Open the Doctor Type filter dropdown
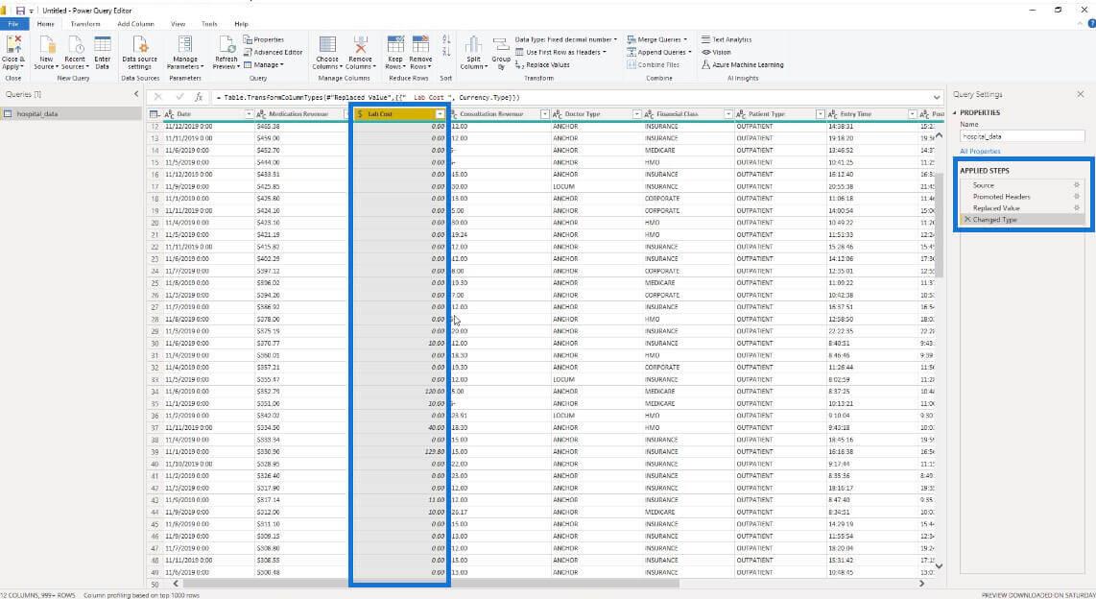This screenshot has height=599, width=1096. 636,114
